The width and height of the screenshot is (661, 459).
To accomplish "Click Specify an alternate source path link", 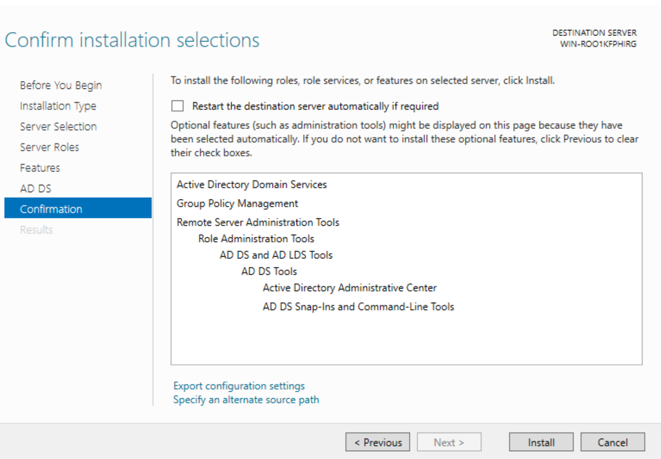I will coord(246,400).
